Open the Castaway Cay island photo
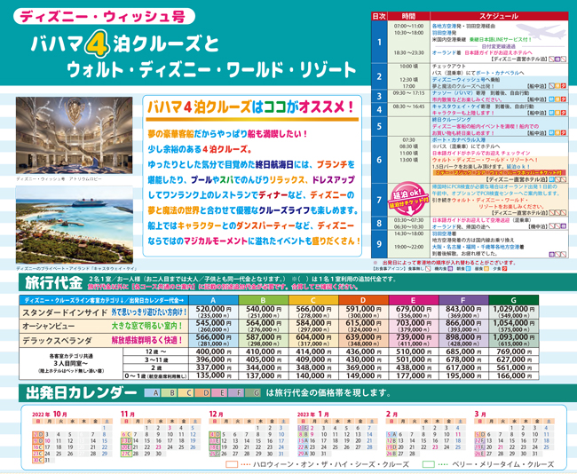The width and height of the screenshot is (577, 474). click(74, 225)
